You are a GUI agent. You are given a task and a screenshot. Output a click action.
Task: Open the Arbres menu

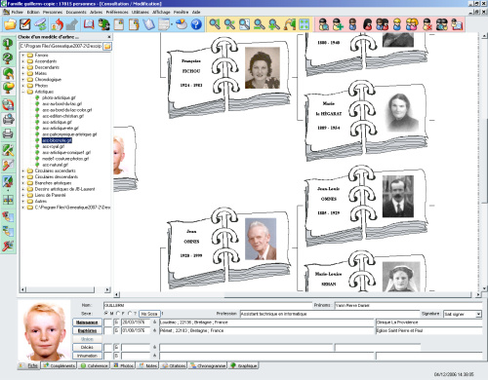[96, 12]
